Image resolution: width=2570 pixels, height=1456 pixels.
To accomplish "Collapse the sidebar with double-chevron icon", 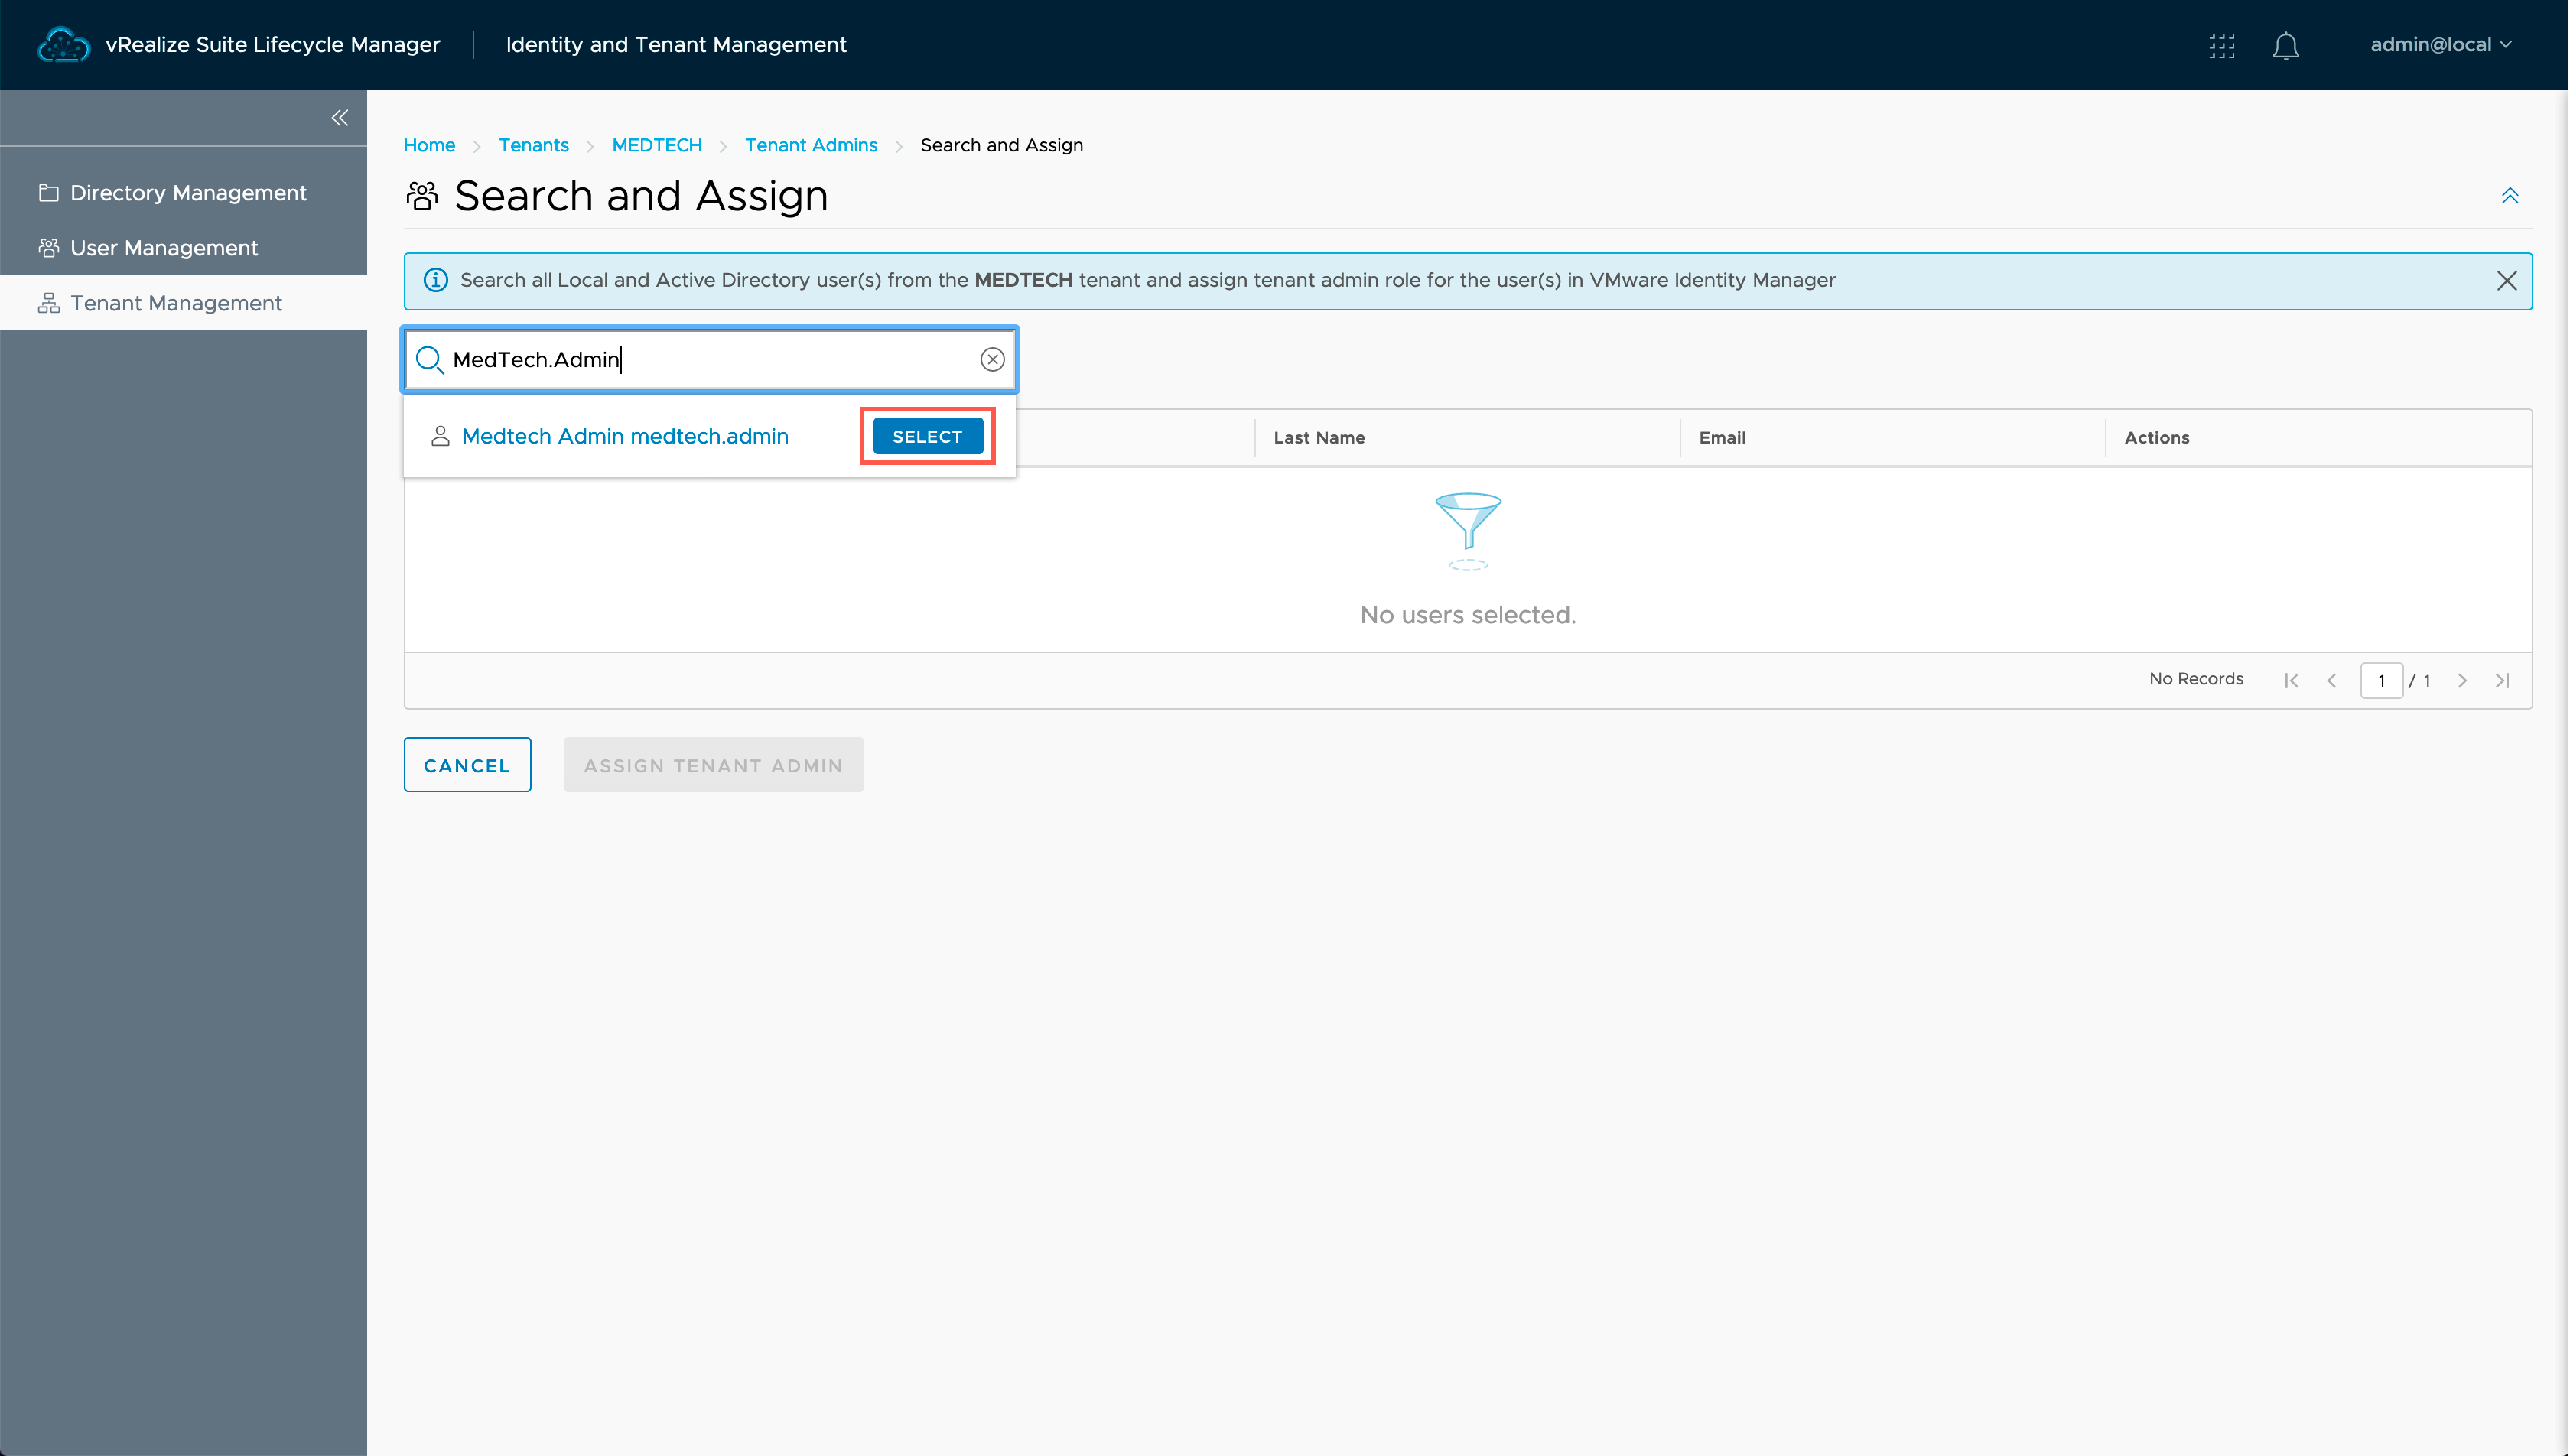I will pyautogui.click(x=340, y=118).
